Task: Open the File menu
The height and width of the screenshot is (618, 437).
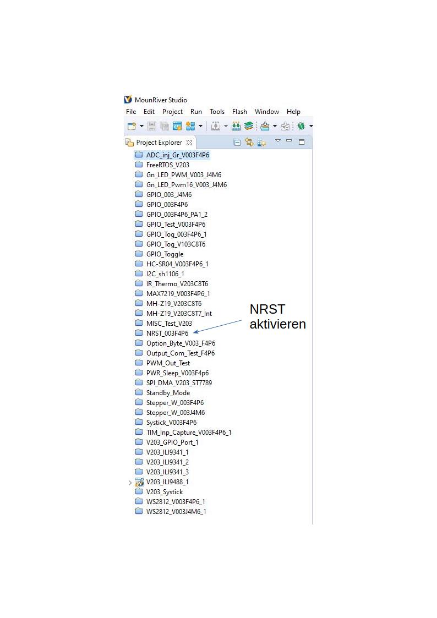Action: pos(131,112)
